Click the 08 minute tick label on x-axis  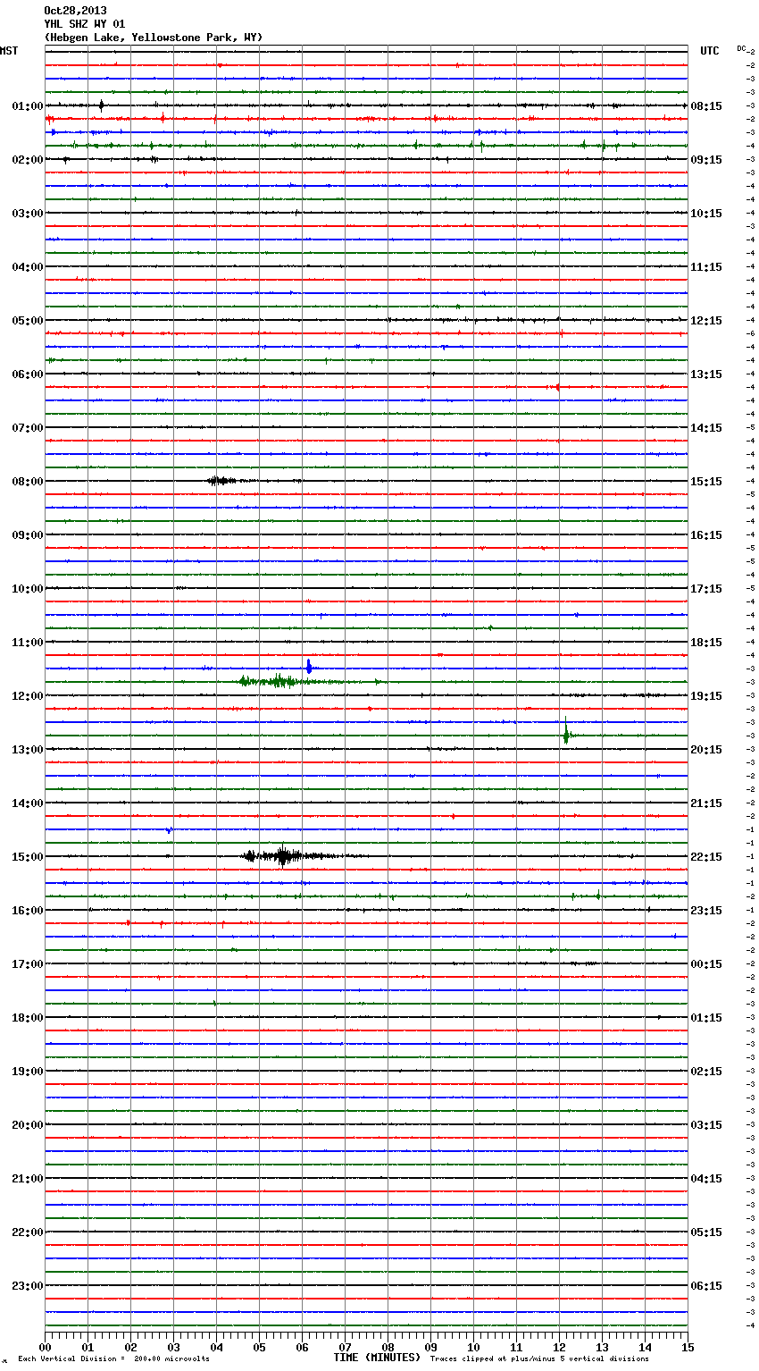tap(388, 1347)
